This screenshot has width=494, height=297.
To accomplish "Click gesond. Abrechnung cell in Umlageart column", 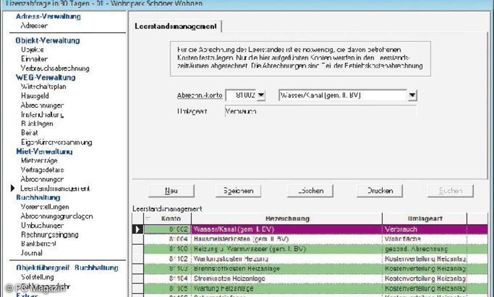I will click(425, 249).
